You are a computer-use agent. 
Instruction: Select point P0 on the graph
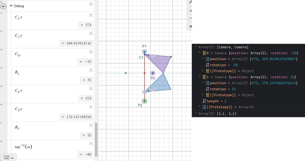coord(153,73)
